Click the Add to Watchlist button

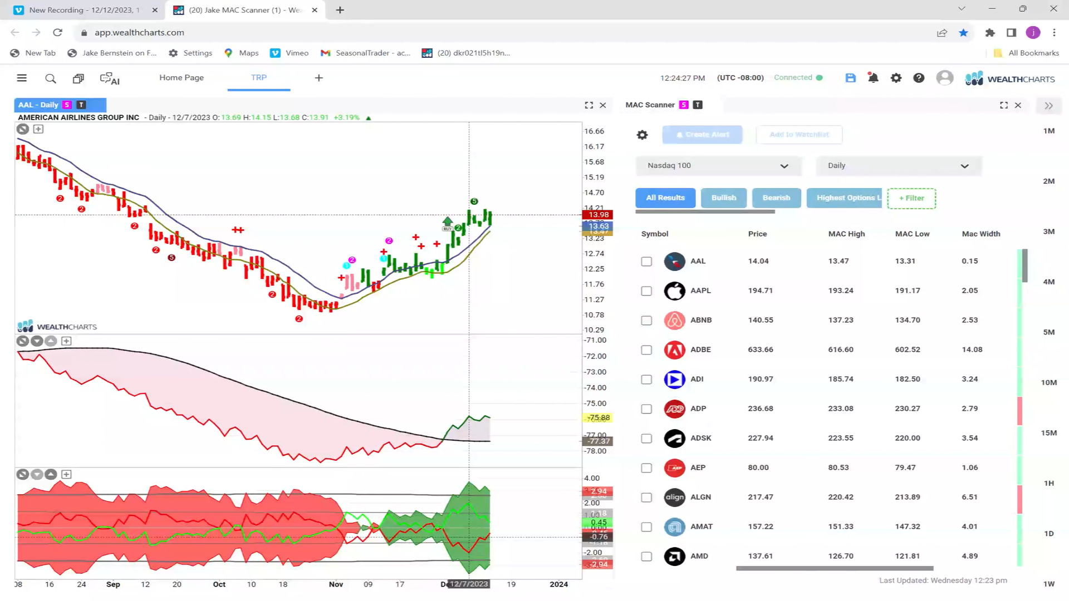[799, 135]
